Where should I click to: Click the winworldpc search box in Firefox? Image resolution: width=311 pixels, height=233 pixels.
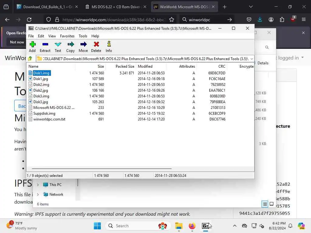tap(206, 20)
